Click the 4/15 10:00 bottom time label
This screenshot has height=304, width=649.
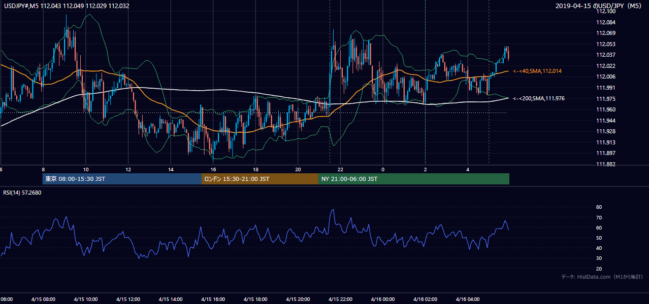85,299
